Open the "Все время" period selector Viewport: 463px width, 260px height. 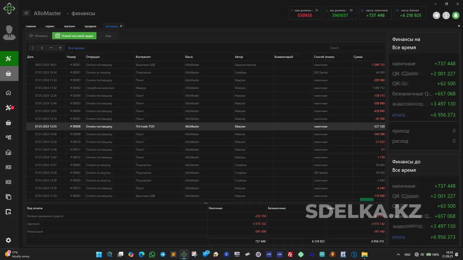click(x=76, y=48)
